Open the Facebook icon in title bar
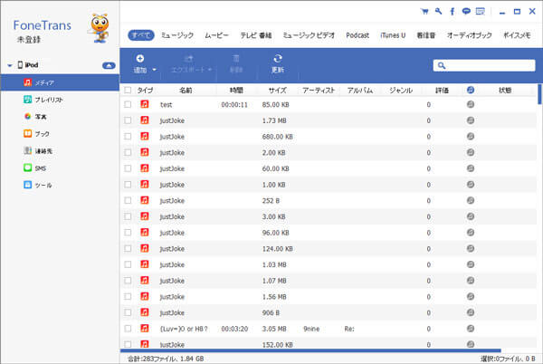Viewport: 543px width, 364px height. pos(452,13)
